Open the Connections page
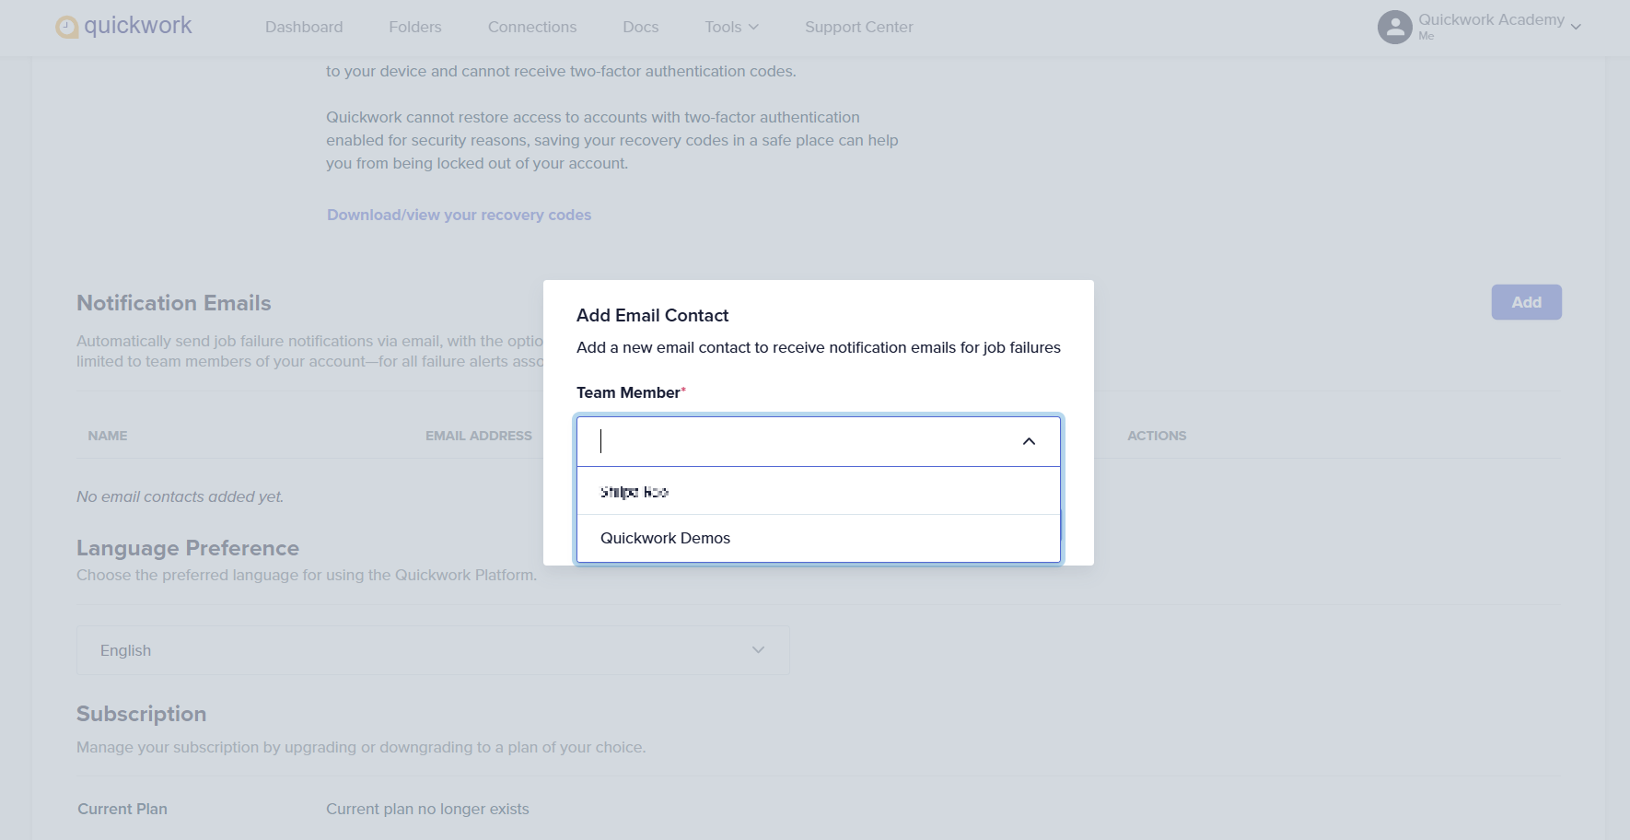 click(532, 27)
